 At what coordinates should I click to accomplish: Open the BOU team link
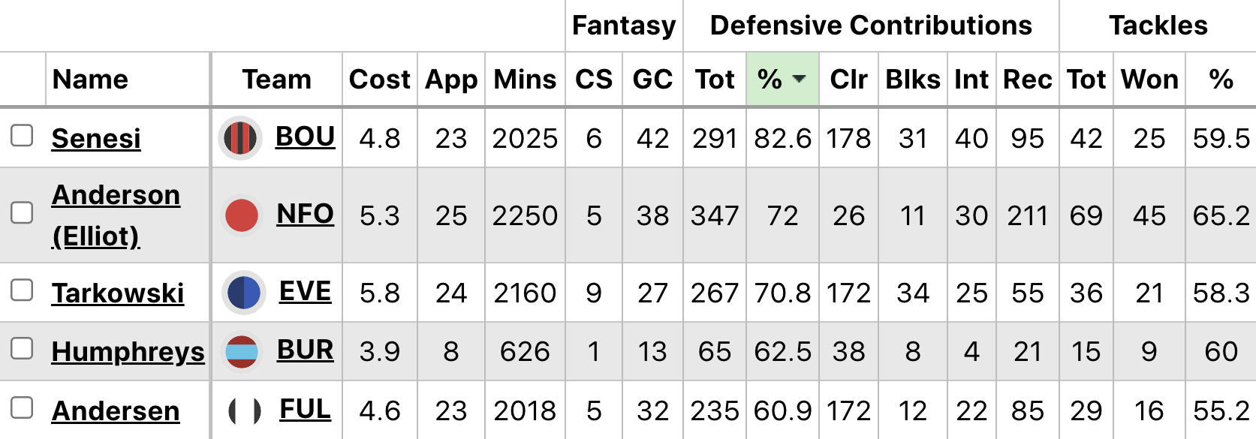click(305, 137)
